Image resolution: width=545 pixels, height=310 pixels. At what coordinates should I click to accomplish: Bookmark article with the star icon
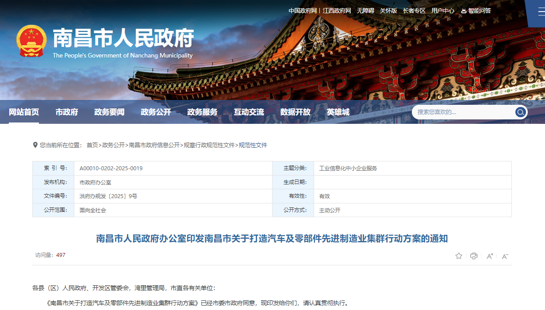pos(459,256)
